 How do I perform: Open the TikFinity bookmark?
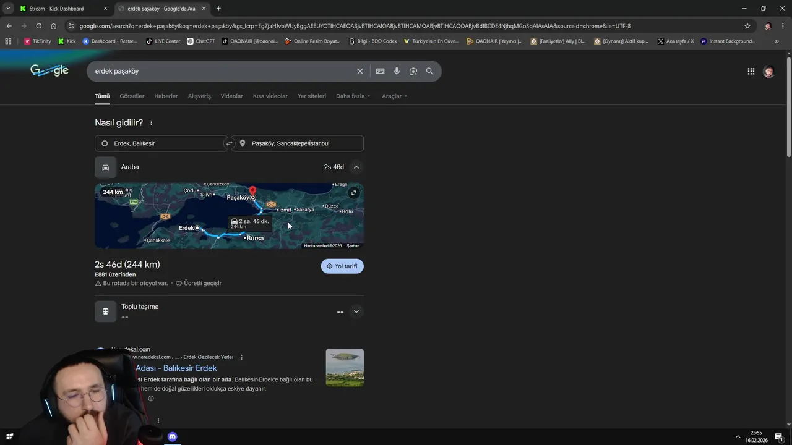[37, 41]
